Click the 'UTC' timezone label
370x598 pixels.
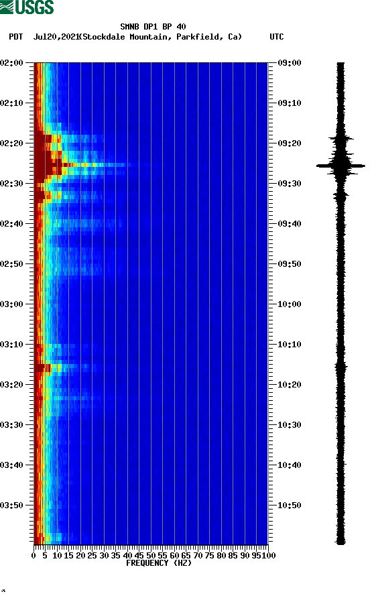click(x=277, y=37)
